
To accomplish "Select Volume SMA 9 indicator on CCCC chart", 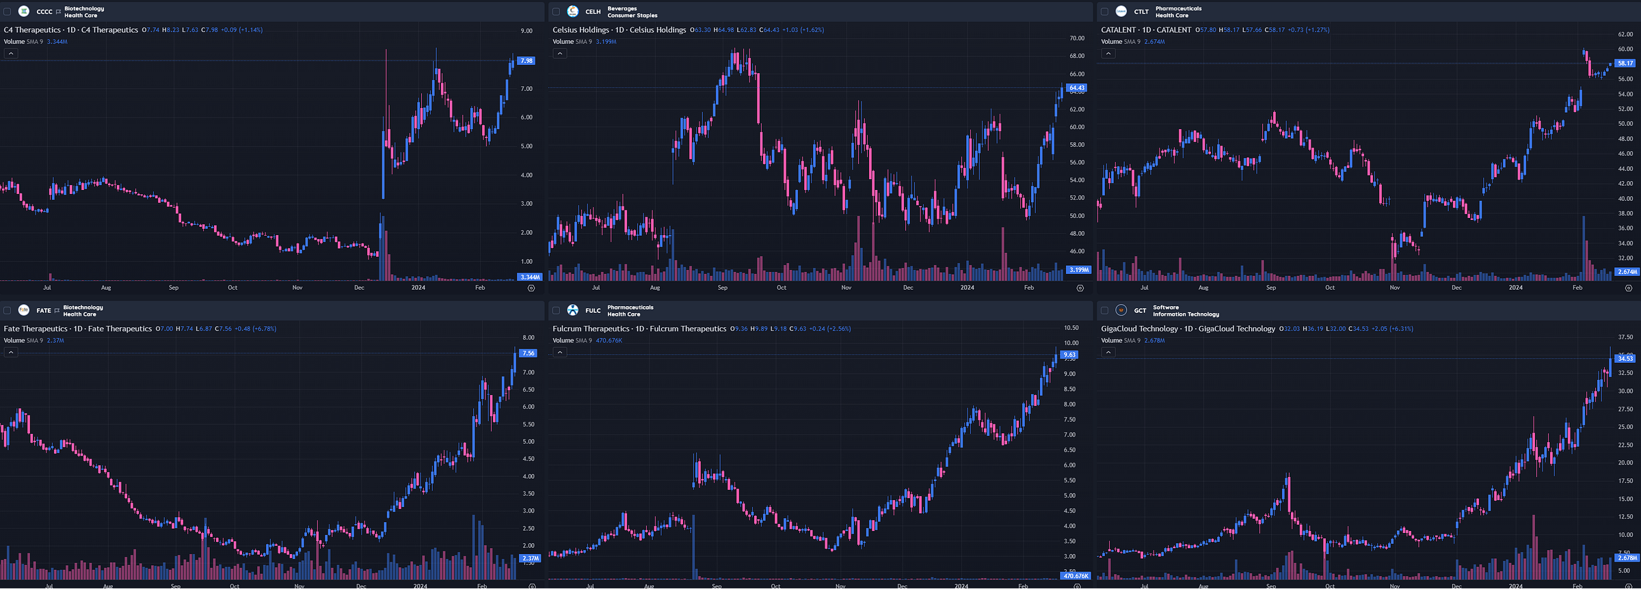I will [x=23, y=42].
